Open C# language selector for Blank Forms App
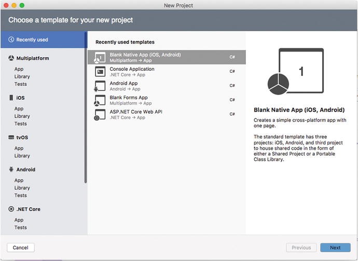The image size is (358, 261). pos(232,100)
